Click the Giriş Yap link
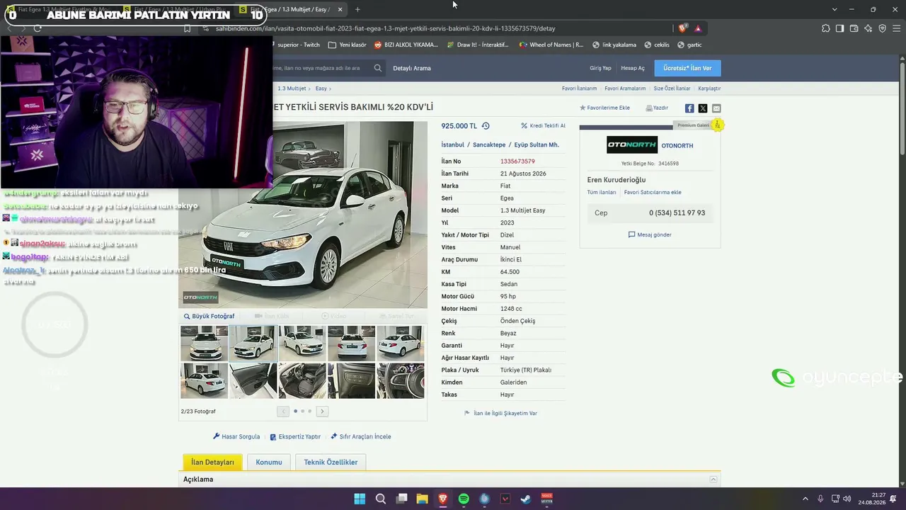This screenshot has width=906, height=510. click(x=600, y=68)
